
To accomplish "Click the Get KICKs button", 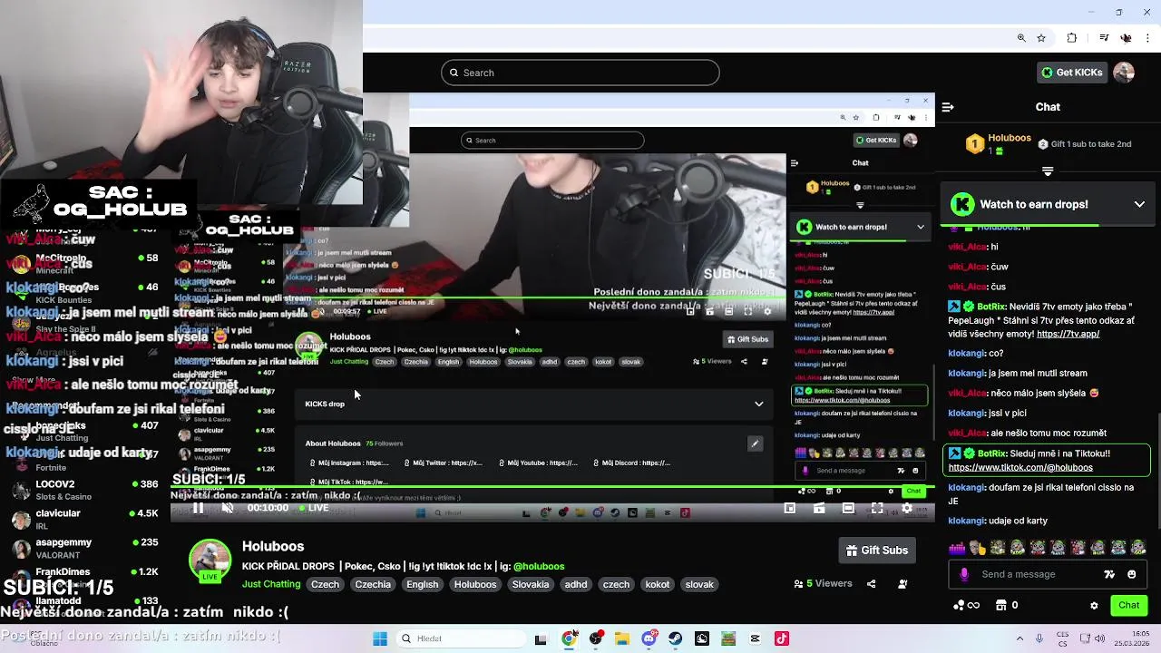I will click(x=1072, y=73).
